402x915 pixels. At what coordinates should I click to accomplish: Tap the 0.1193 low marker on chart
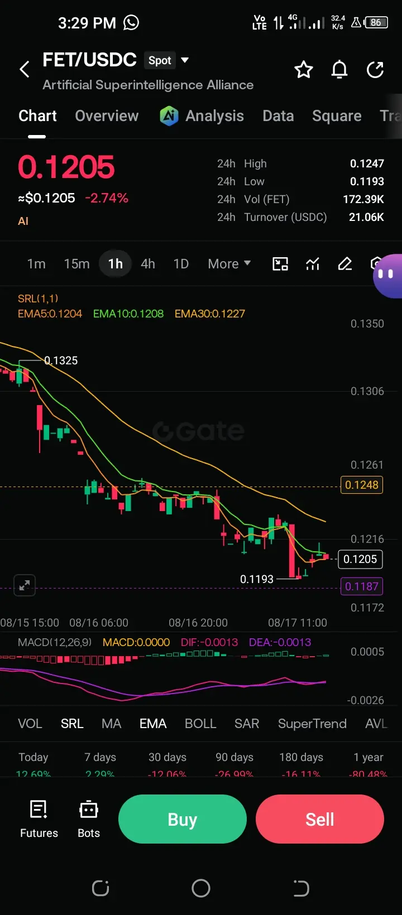coord(257,579)
